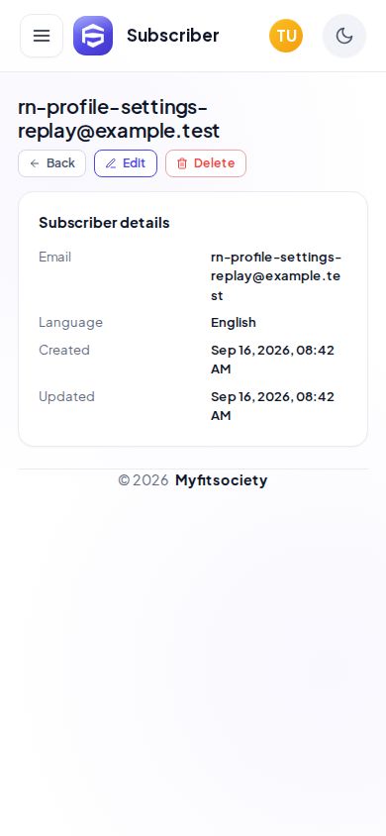The image size is (386, 836).
Task: Click the Subscriber header title
Action: pos(173,36)
